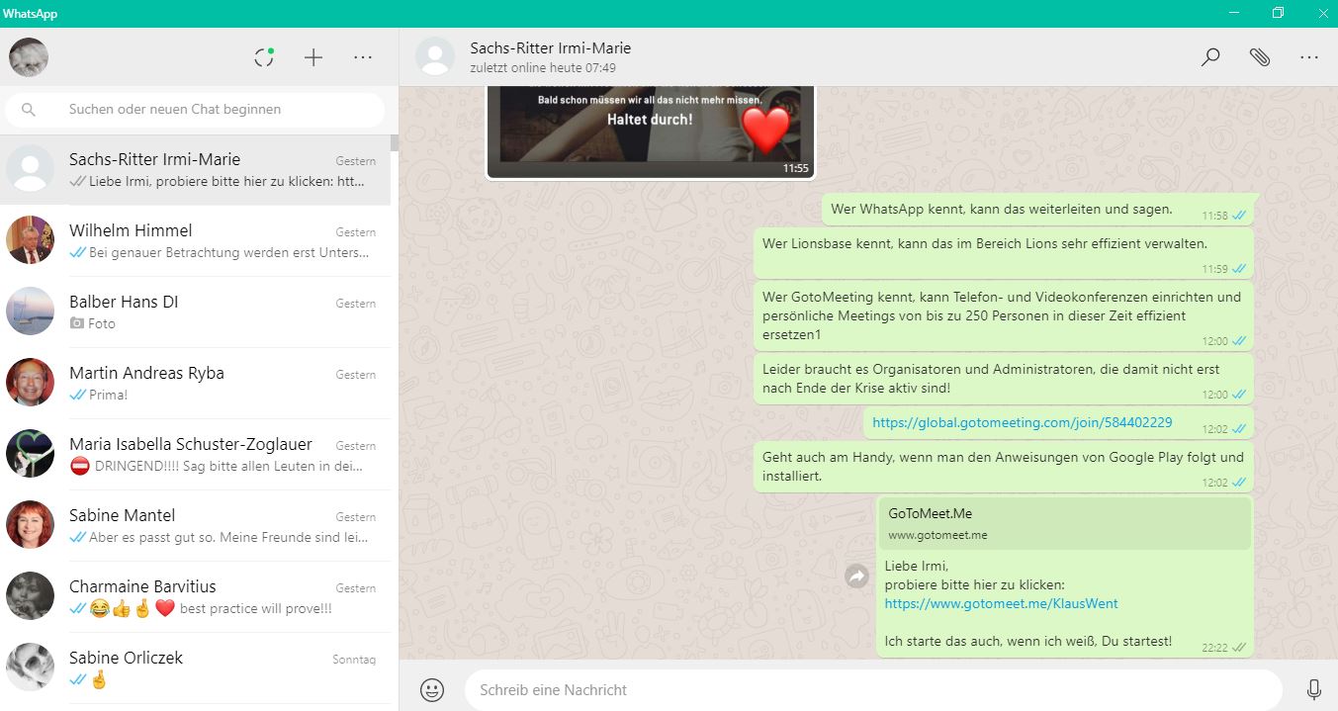Search within conversation using magnifier icon
Viewport: 1338px width, 711px height.
pos(1210,57)
